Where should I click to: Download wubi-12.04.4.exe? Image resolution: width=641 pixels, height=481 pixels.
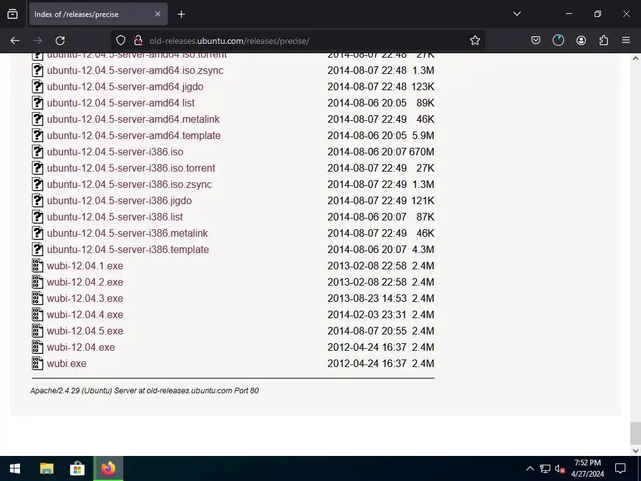pos(85,314)
